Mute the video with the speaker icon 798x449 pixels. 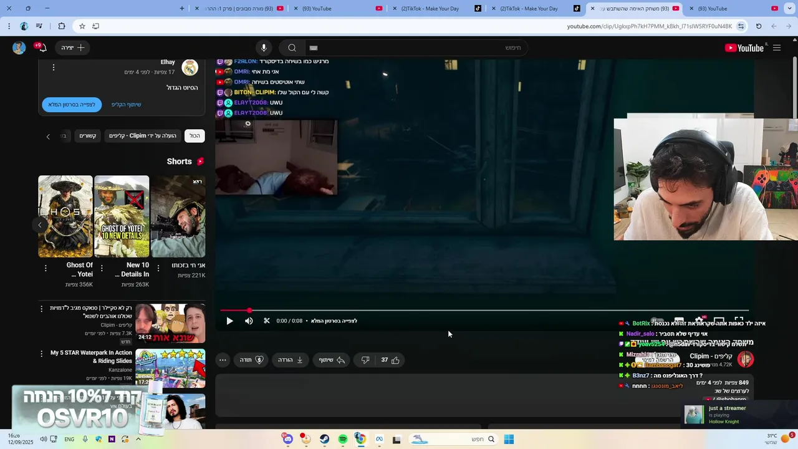tap(249, 321)
